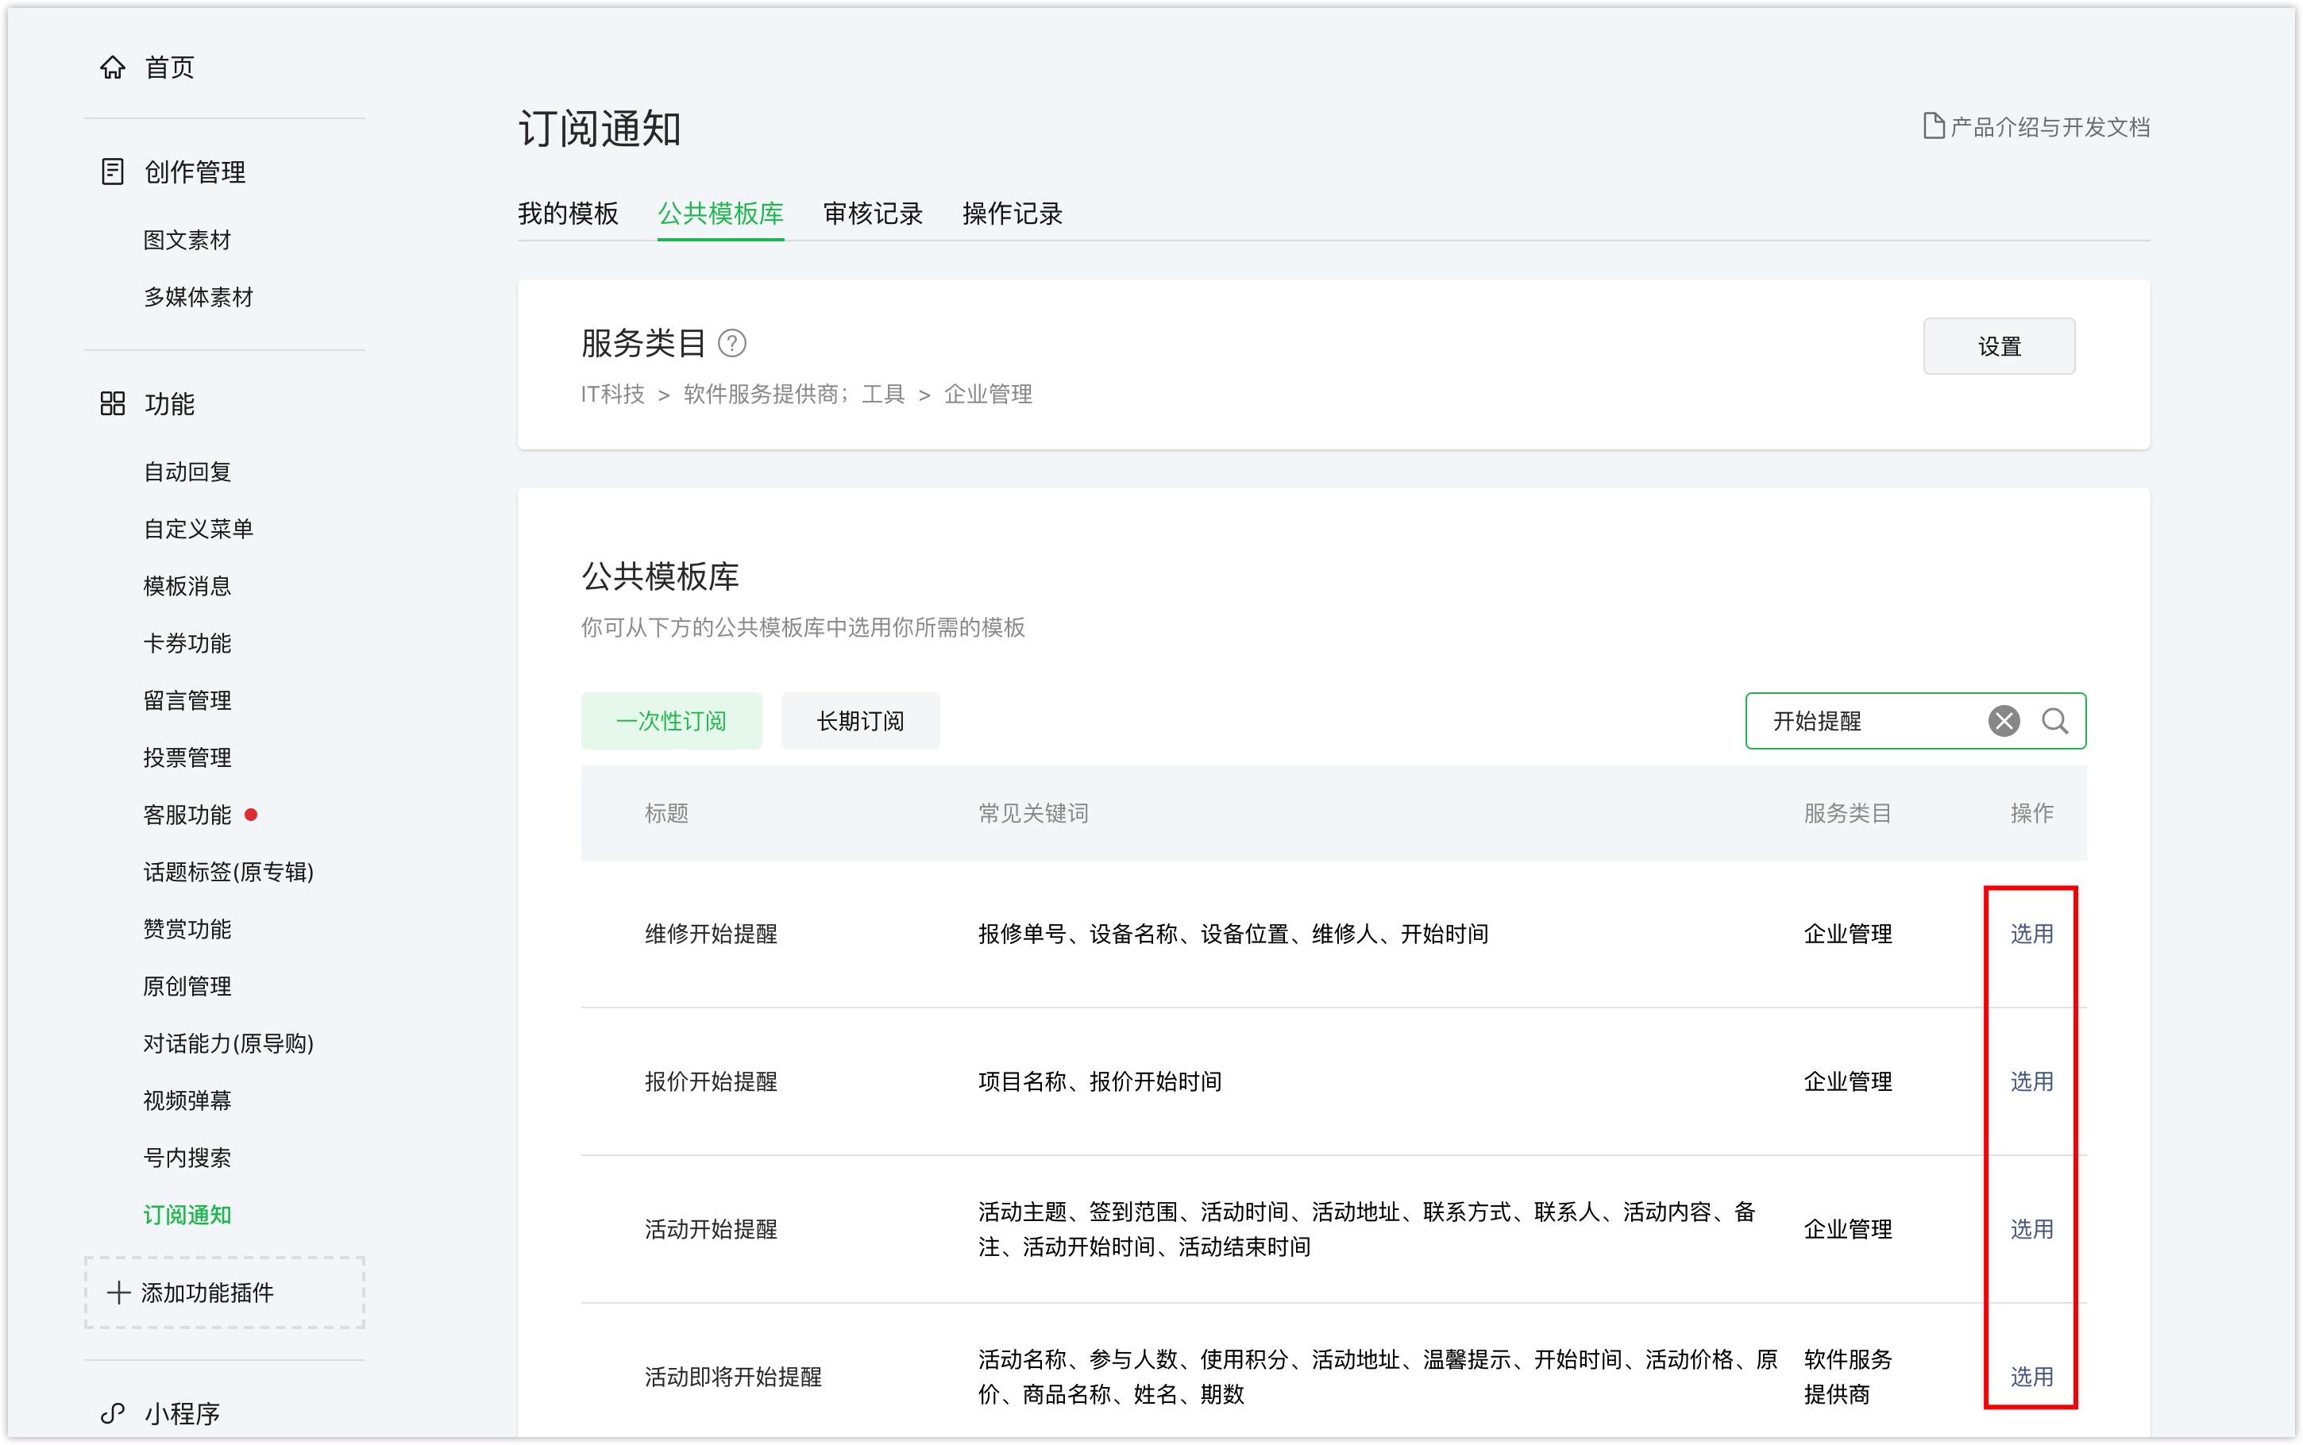The width and height of the screenshot is (2303, 1445).
Task: Open 卡券功能 in sidebar
Action: (x=187, y=643)
